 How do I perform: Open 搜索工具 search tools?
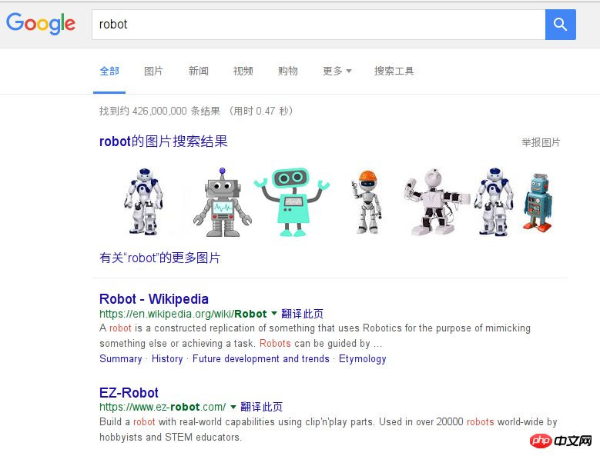click(394, 71)
